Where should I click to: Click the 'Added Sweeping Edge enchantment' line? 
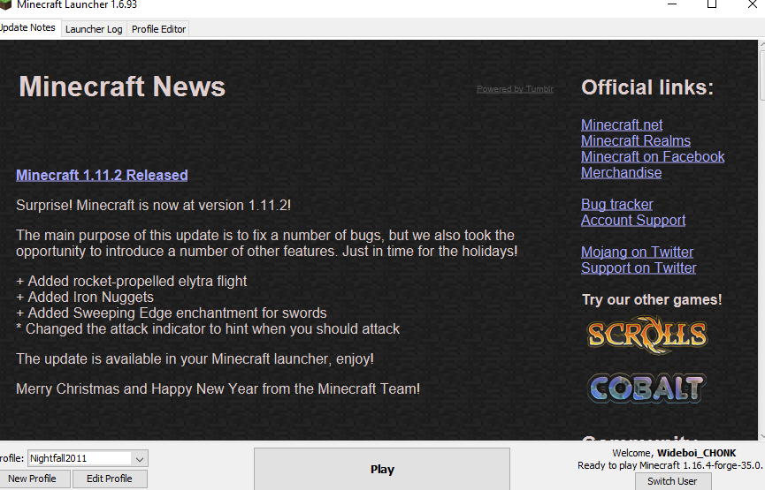172,313
